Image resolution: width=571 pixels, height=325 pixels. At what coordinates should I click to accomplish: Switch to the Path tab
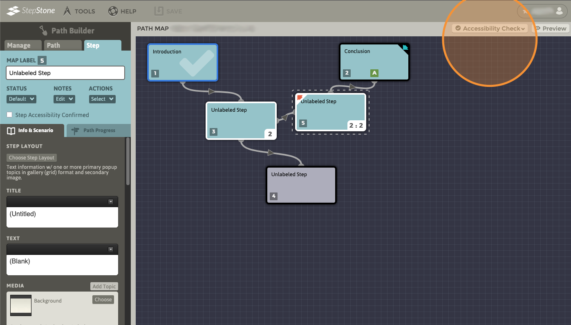point(62,45)
